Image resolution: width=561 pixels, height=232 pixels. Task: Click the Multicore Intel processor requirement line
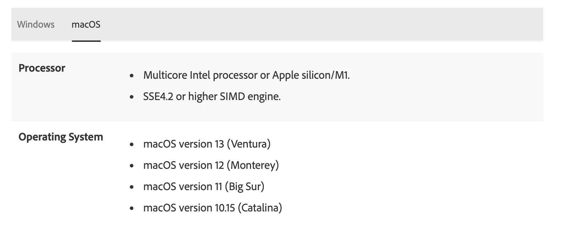point(246,75)
